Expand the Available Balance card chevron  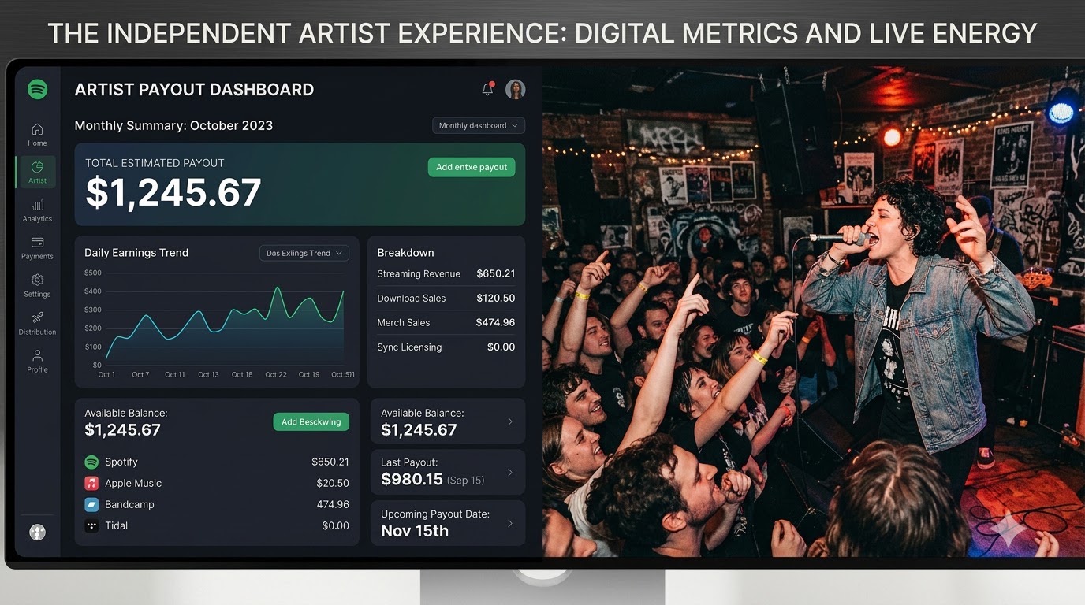[x=510, y=421]
